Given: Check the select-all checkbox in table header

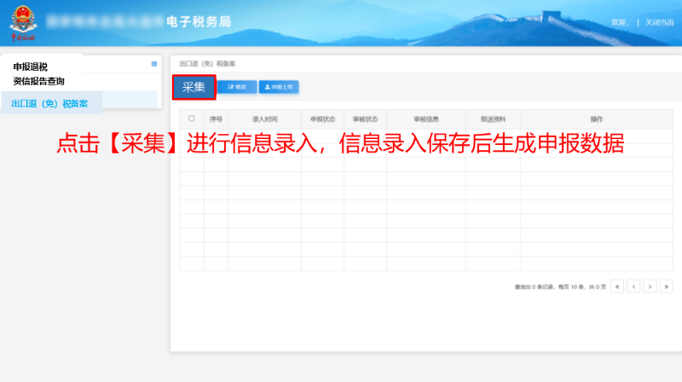Looking at the screenshot, I should [191, 119].
